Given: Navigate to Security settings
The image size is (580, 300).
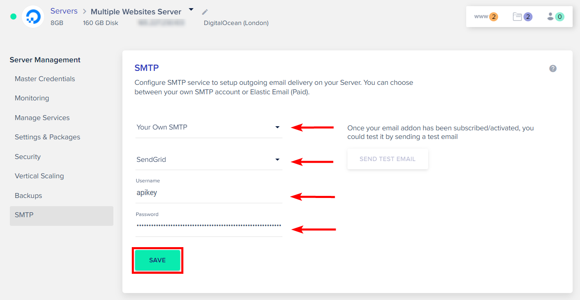Looking at the screenshot, I should 28,157.
